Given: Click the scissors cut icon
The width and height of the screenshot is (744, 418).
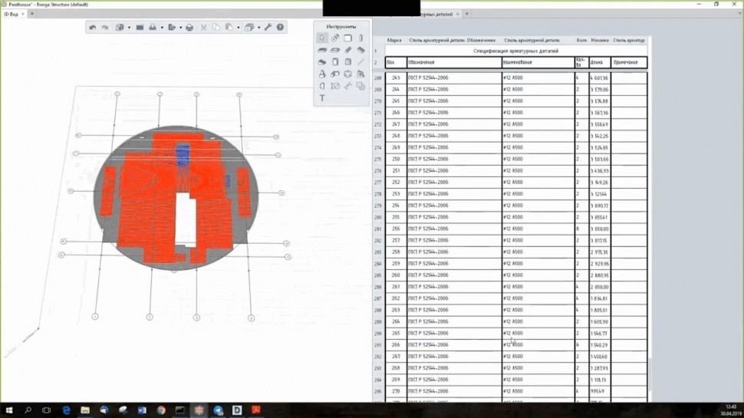Looking at the screenshot, I should [x=203, y=28].
